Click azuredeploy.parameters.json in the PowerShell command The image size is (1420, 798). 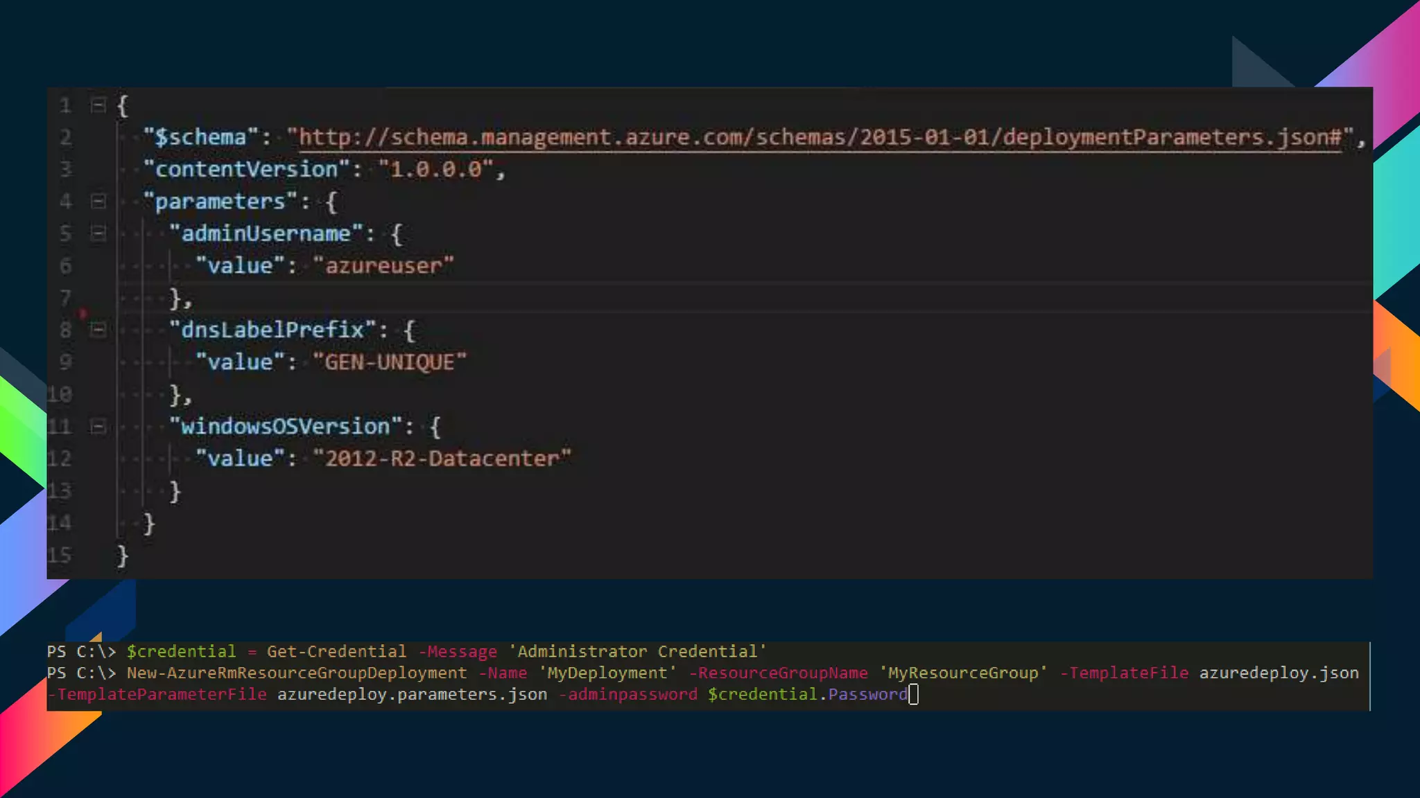[412, 695]
